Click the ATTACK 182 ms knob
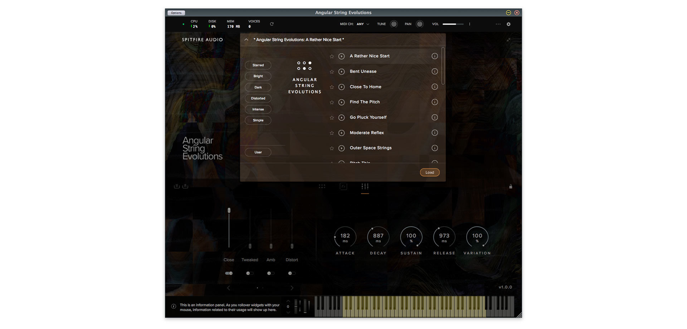 [345, 237]
